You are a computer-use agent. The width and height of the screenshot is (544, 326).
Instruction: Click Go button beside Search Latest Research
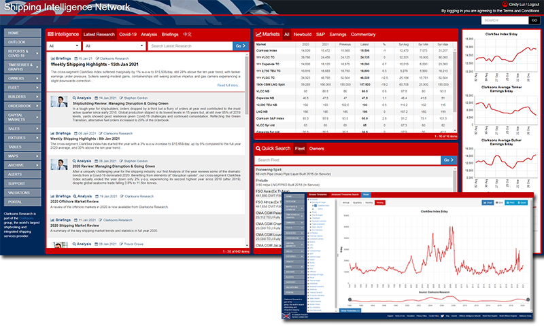(x=241, y=46)
